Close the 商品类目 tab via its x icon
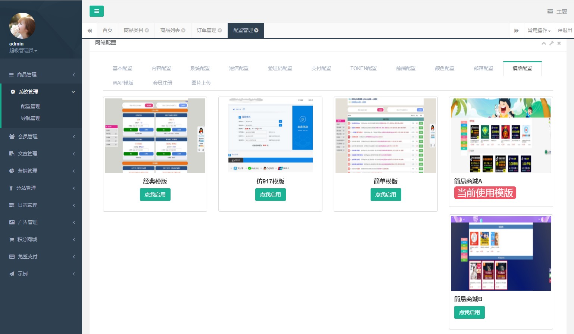The height and width of the screenshot is (334, 574). click(147, 31)
